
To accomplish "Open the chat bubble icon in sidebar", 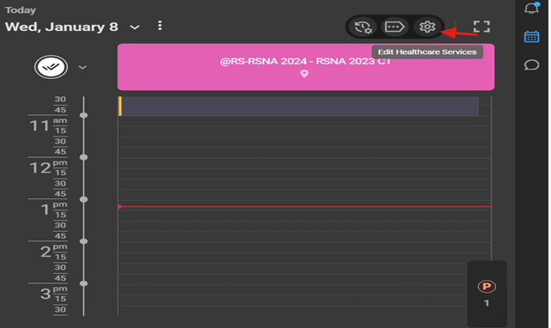I will (x=532, y=65).
